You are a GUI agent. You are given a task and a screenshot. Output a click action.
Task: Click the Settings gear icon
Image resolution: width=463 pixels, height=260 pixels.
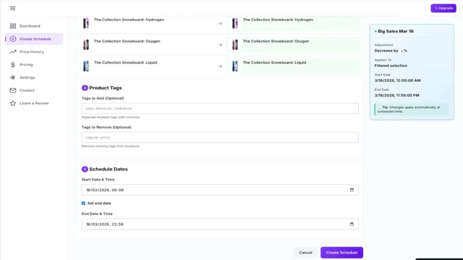(x=13, y=77)
